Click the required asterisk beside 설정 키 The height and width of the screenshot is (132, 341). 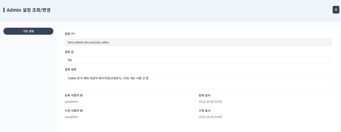[x=74, y=34]
